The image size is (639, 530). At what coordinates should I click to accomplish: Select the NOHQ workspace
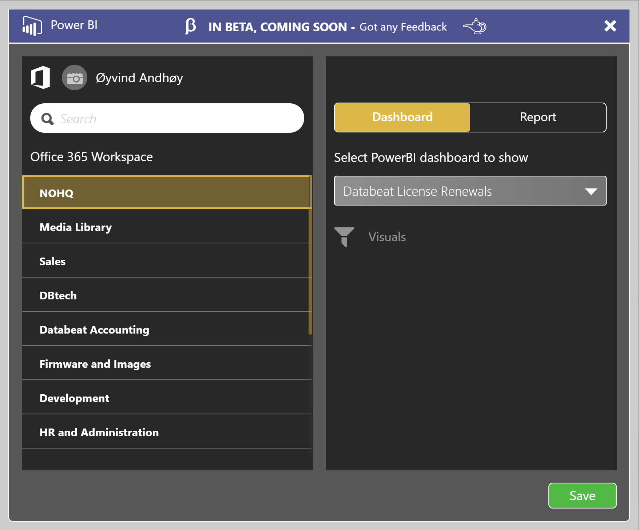[x=167, y=192]
